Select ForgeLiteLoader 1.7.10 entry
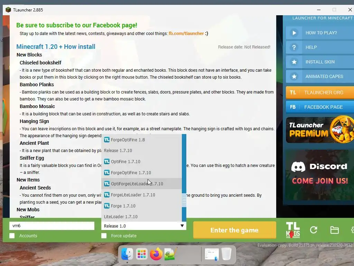The width and height of the screenshot is (354, 266). (x=141, y=195)
